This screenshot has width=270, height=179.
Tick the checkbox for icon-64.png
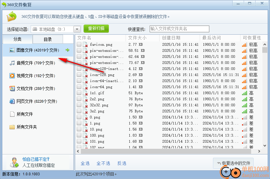coord(79,87)
